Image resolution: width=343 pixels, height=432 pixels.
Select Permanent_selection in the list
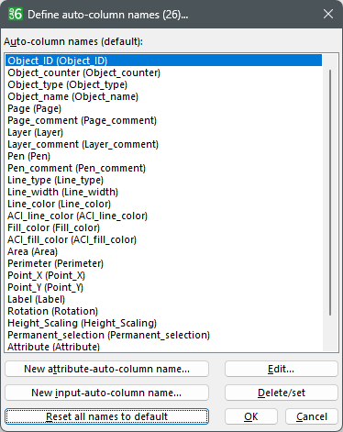click(x=163, y=335)
